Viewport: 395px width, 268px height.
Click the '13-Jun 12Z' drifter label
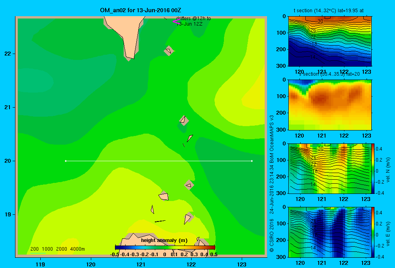click(189, 24)
